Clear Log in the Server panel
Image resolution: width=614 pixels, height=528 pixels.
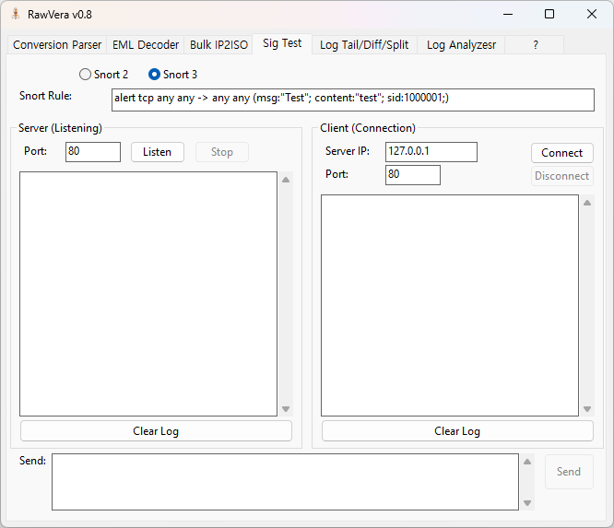click(x=156, y=431)
